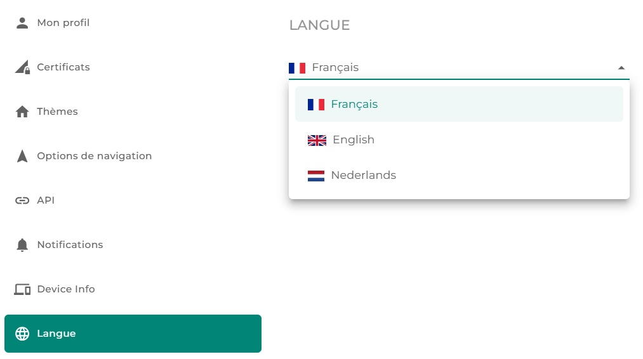
Task: Click the Langue globe icon
Action: (22, 334)
